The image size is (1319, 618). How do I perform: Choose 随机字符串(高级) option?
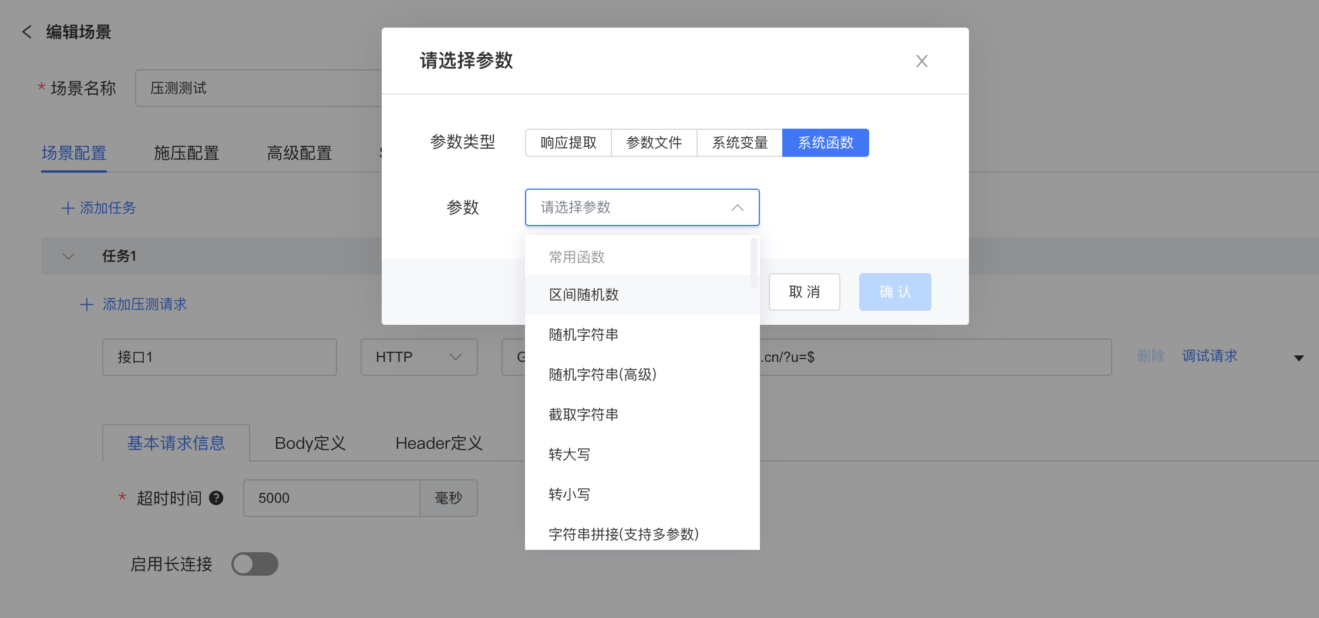(x=603, y=375)
